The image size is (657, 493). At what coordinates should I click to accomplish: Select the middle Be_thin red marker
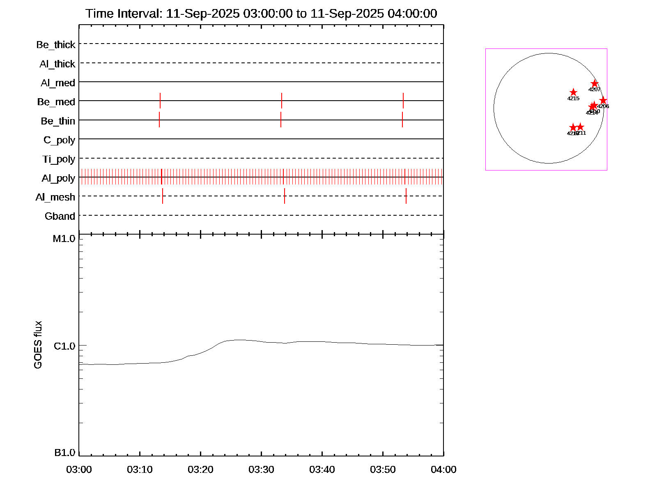(x=281, y=120)
